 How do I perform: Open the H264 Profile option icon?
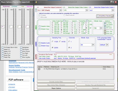[x=105, y=30]
